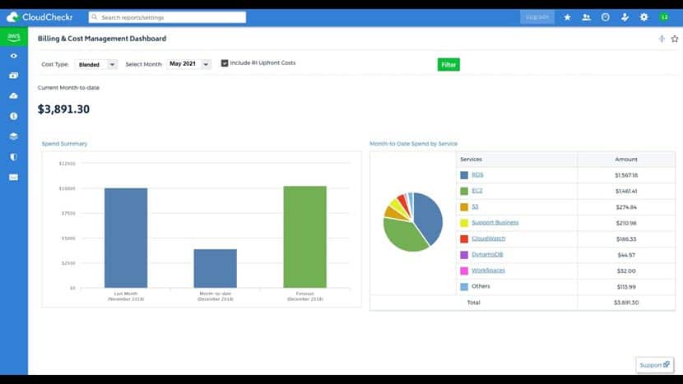The width and height of the screenshot is (683, 384).
Task: Open the cloud icon in sidebar
Action: (14, 95)
